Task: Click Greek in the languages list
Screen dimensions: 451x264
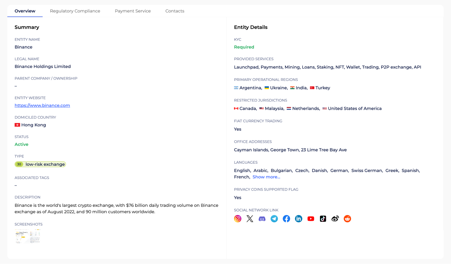Action: 392,170
